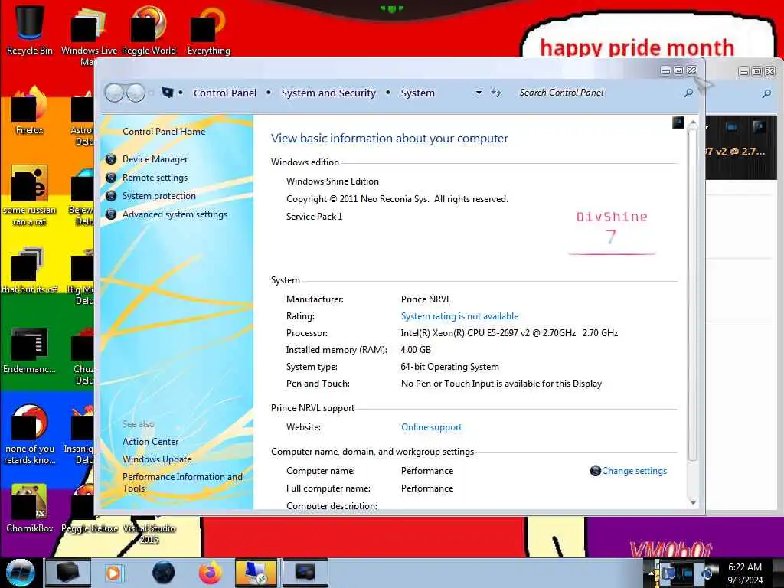Click the search magnifier in the background window
The height and width of the screenshot is (588, 784).
point(766,93)
